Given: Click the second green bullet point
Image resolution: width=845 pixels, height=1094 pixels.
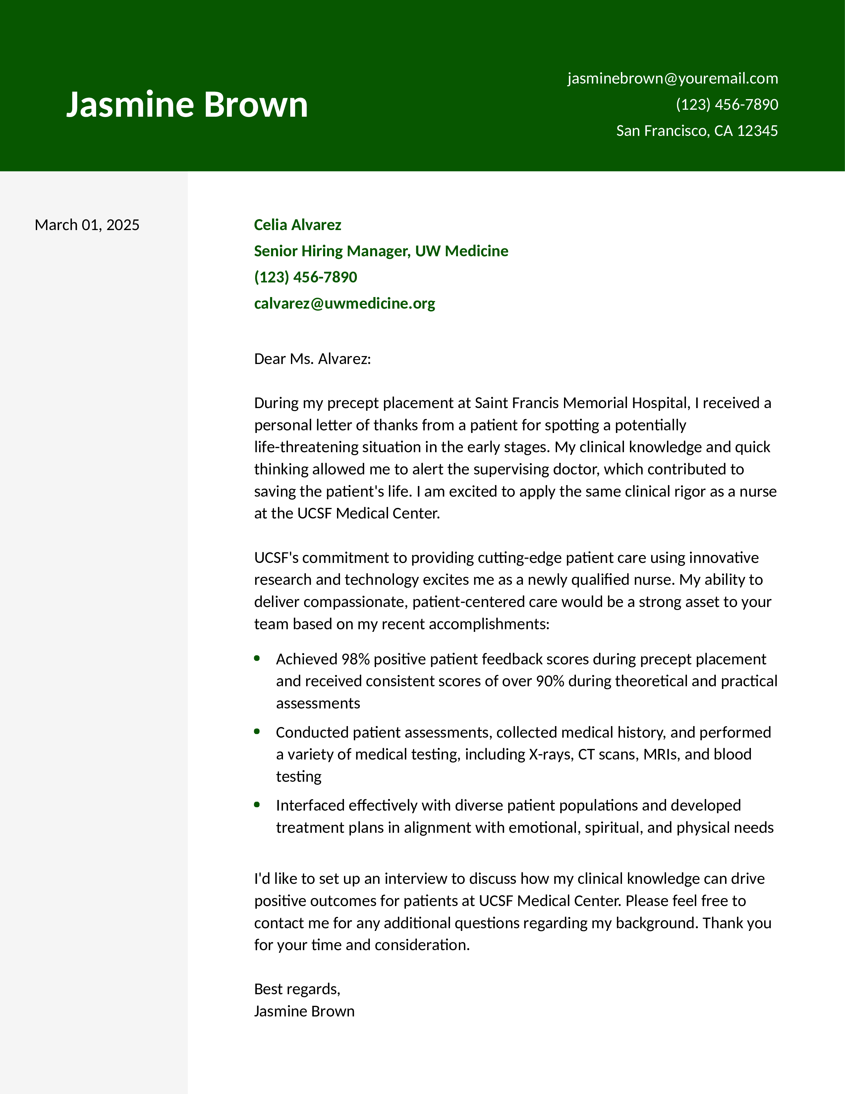Looking at the screenshot, I should tap(257, 731).
